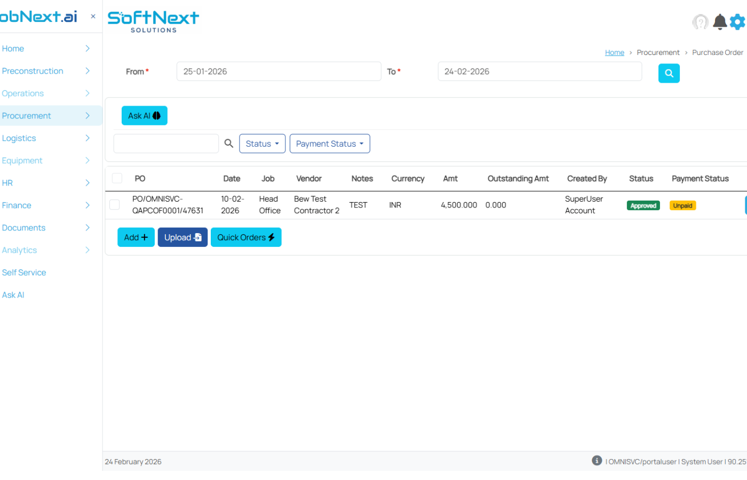
Task: Click the SoftNext Solutions logo
Action: pos(153,22)
